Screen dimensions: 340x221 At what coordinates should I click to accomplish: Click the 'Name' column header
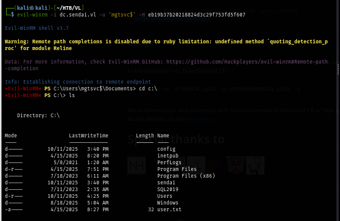[163, 136]
